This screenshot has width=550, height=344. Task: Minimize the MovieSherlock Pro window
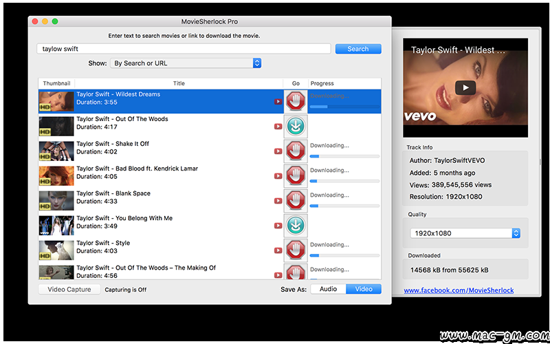tap(45, 21)
